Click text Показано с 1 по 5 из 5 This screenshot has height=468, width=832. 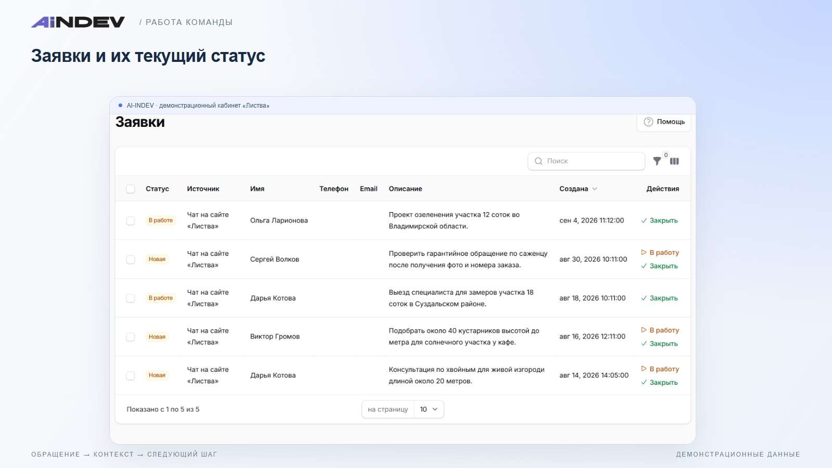pyautogui.click(x=163, y=409)
